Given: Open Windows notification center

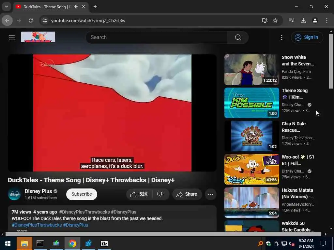Looking at the screenshot, I should pyautogui.click(x=323, y=243).
